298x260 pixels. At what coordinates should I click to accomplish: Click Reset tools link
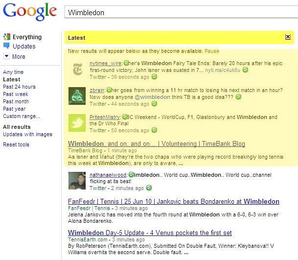pyautogui.click(x=16, y=144)
